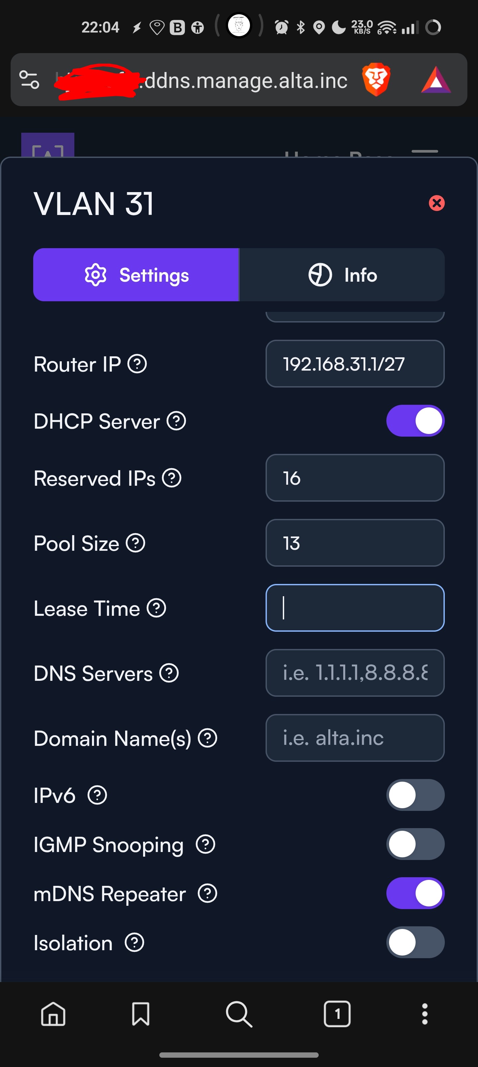478x1067 pixels.
Task: Disable the DHCP Server toggle
Action: coord(415,421)
